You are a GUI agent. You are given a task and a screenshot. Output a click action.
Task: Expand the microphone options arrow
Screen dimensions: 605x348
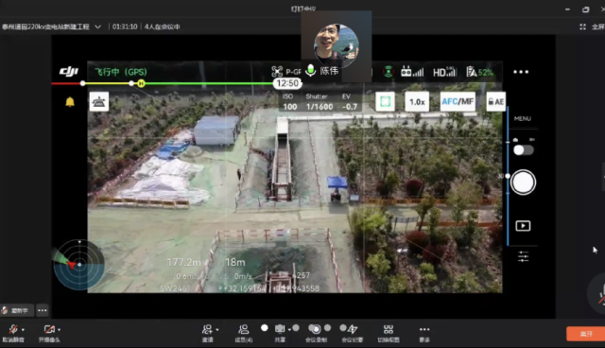23,329
